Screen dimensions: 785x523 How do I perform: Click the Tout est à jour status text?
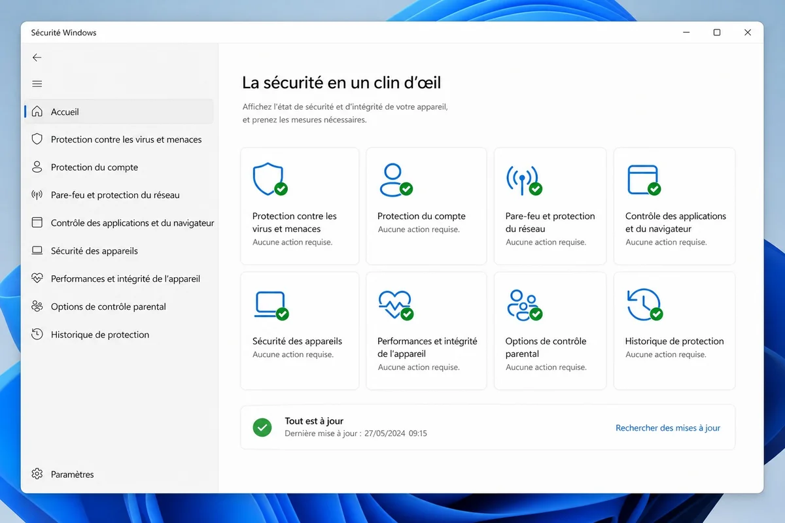pyautogui.click(x=314, y=421)
